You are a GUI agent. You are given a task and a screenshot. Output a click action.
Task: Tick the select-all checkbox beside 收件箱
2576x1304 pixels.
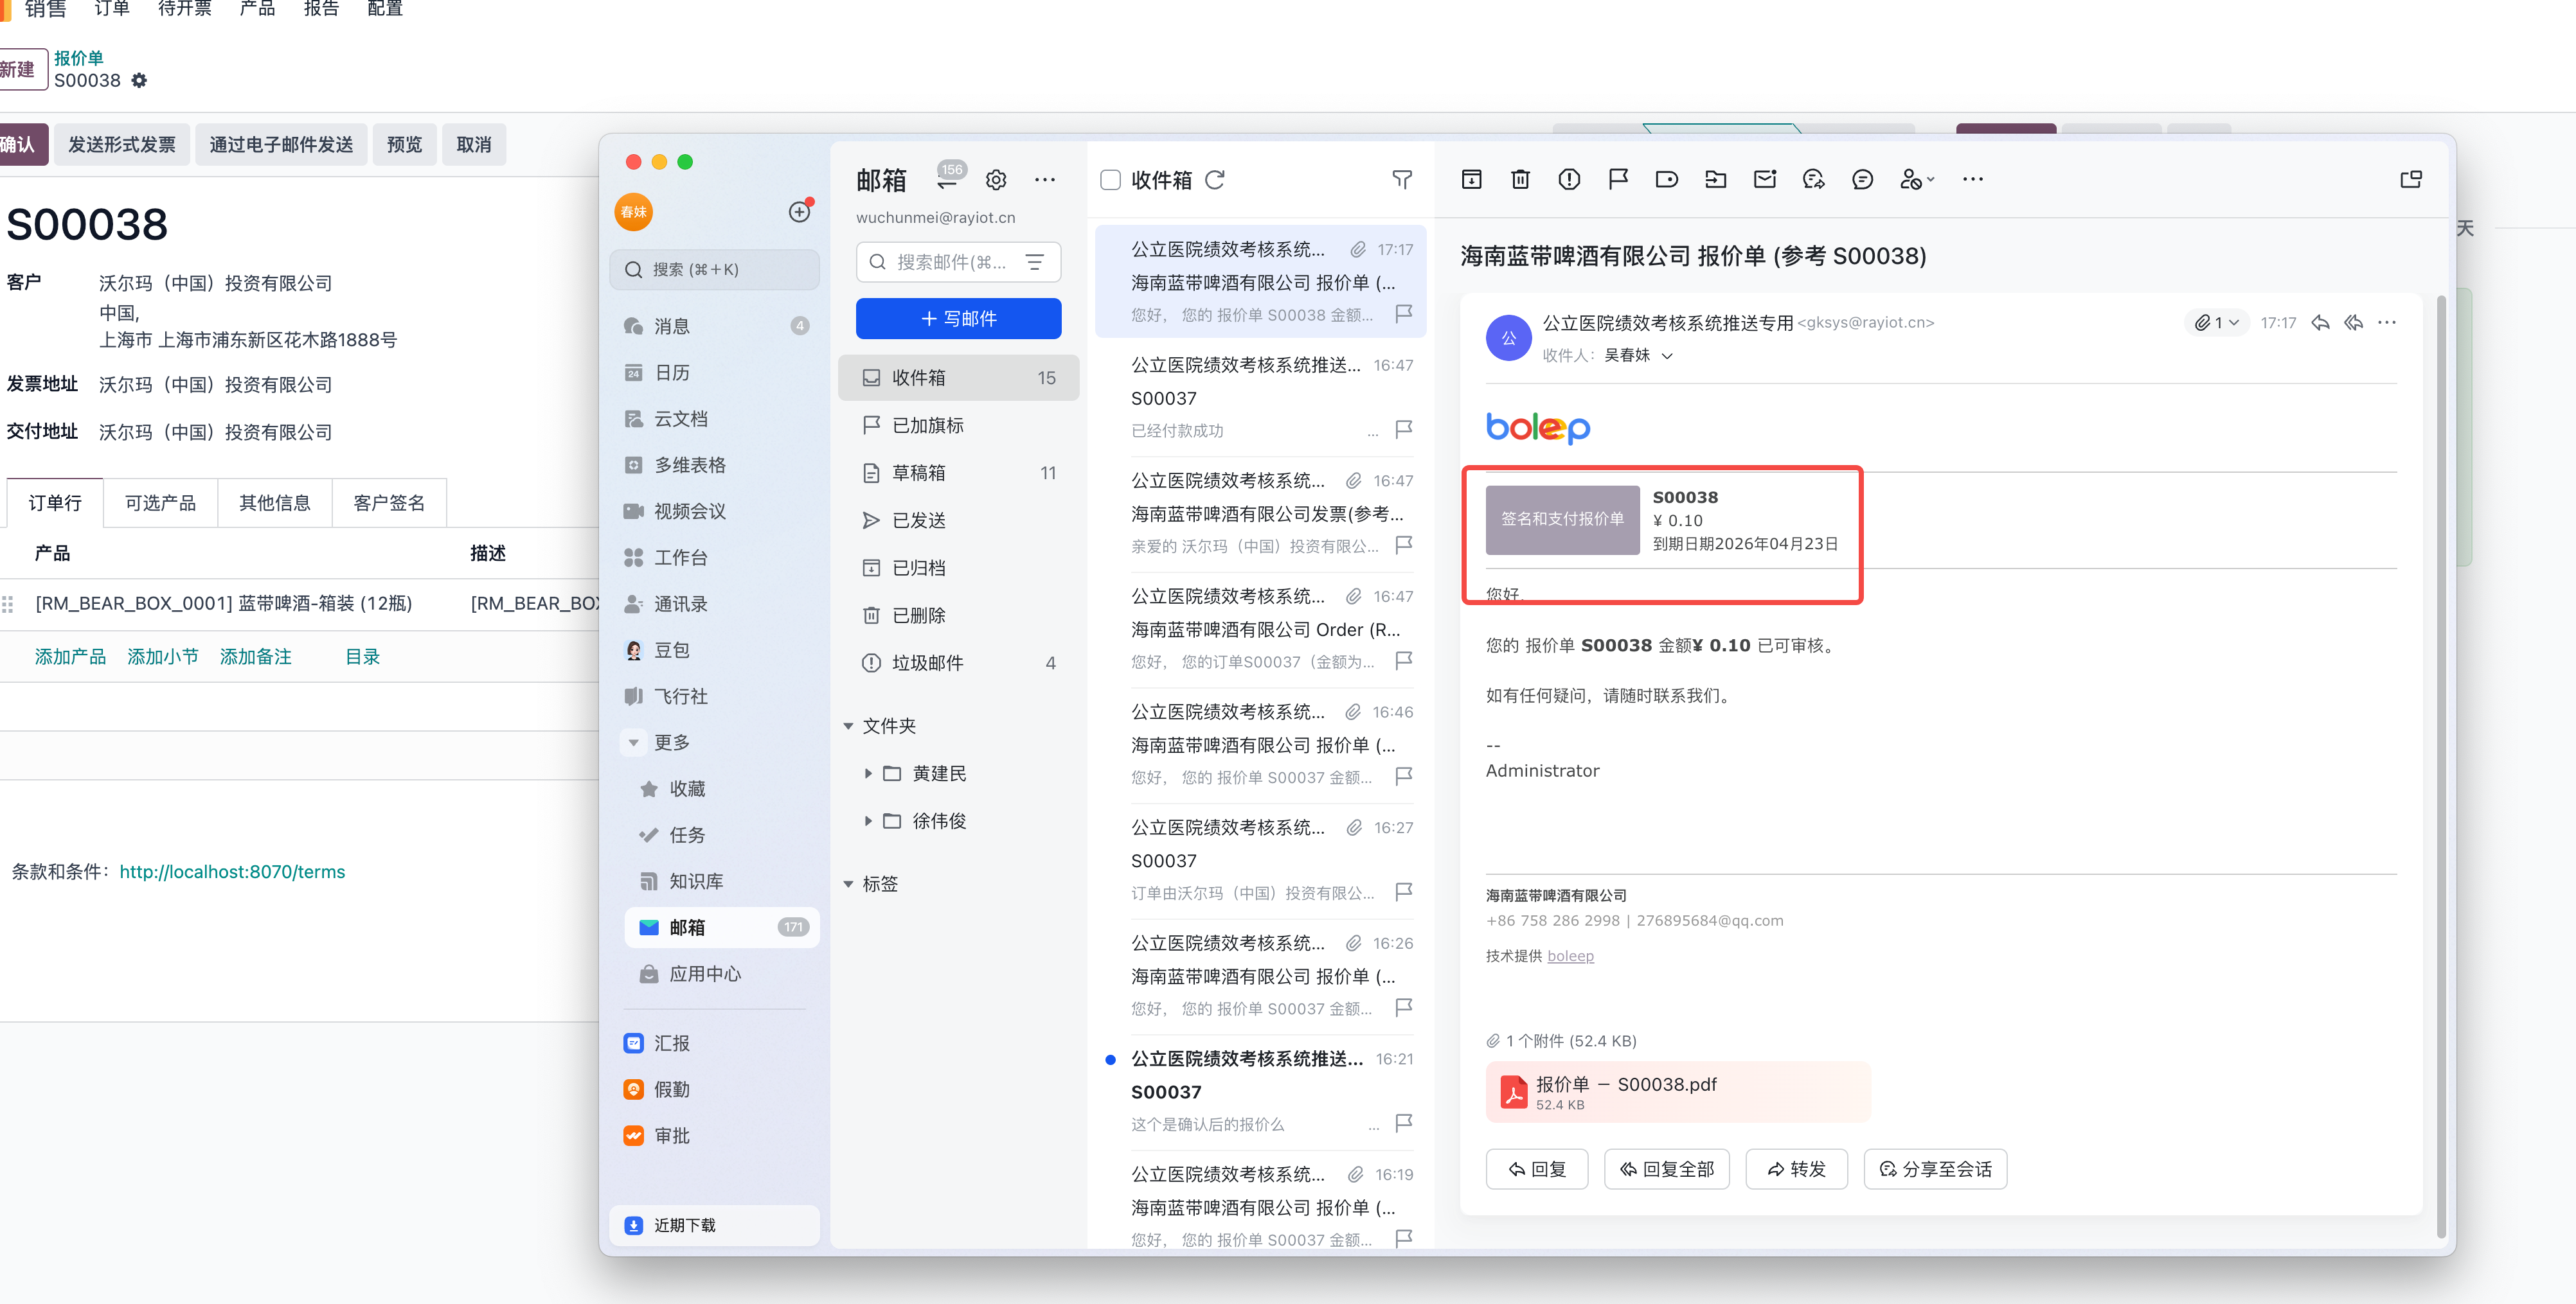tap(1110, 180)
